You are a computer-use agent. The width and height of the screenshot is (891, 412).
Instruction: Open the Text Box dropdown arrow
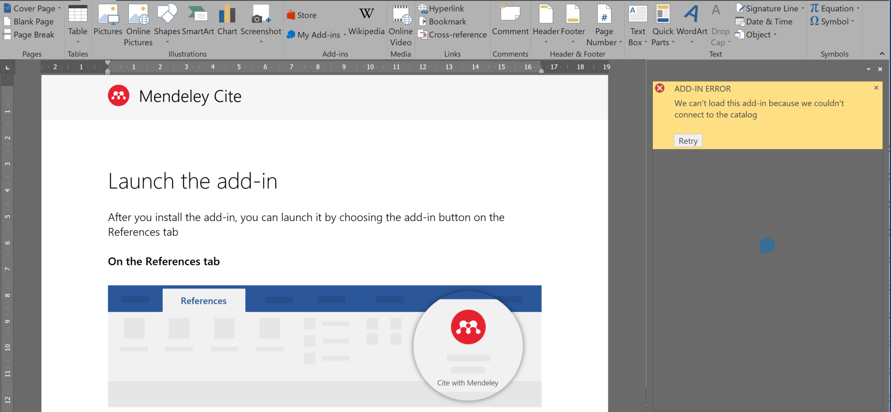click(x=646, y=42)
